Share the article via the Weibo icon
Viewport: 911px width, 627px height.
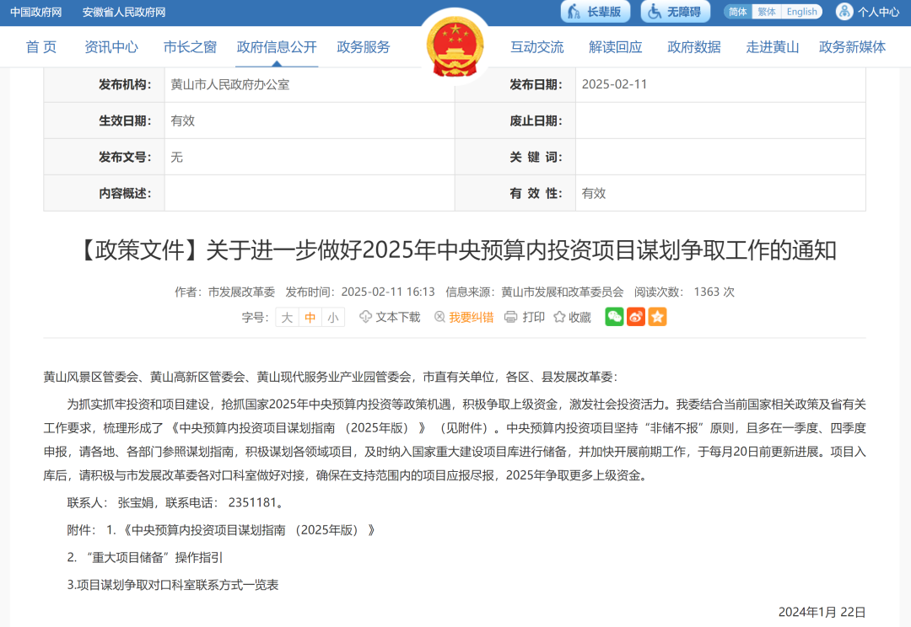pos(636,317)
